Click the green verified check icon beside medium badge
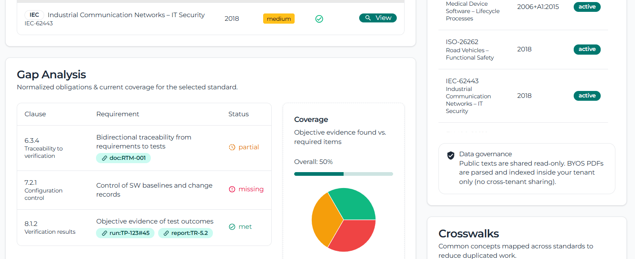635x259 pixels. coord(319,18)
